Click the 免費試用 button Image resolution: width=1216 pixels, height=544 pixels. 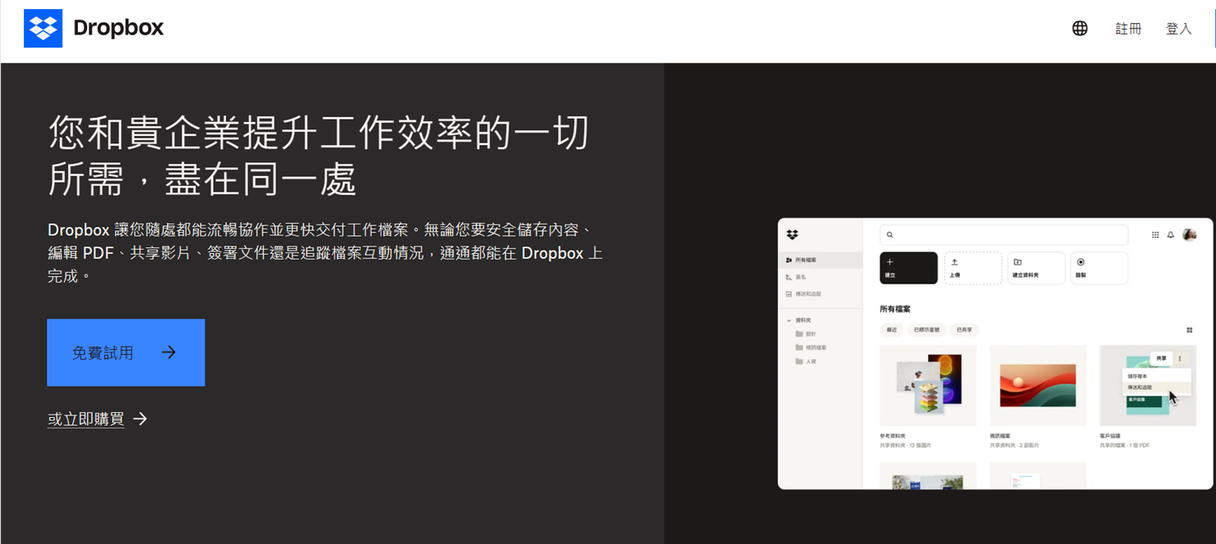coord(126,352)
